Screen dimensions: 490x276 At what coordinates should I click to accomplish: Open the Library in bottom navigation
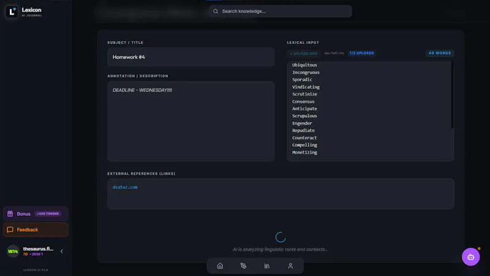pyautogui.click(x=267, y=266)
